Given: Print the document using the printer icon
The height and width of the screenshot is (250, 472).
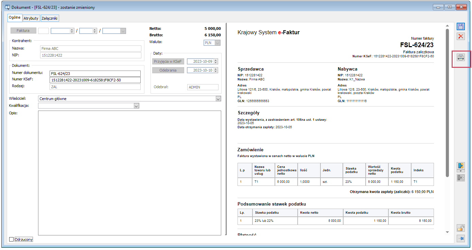Looking at the screenshot, I should [x=461, y=57].
